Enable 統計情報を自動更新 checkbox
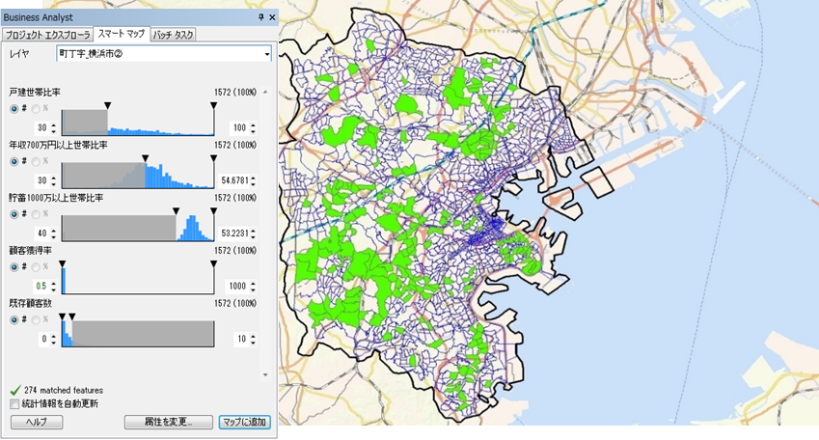 click(14, 403)
